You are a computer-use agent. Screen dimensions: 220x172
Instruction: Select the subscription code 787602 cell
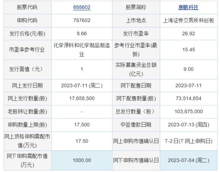(82, 21)
